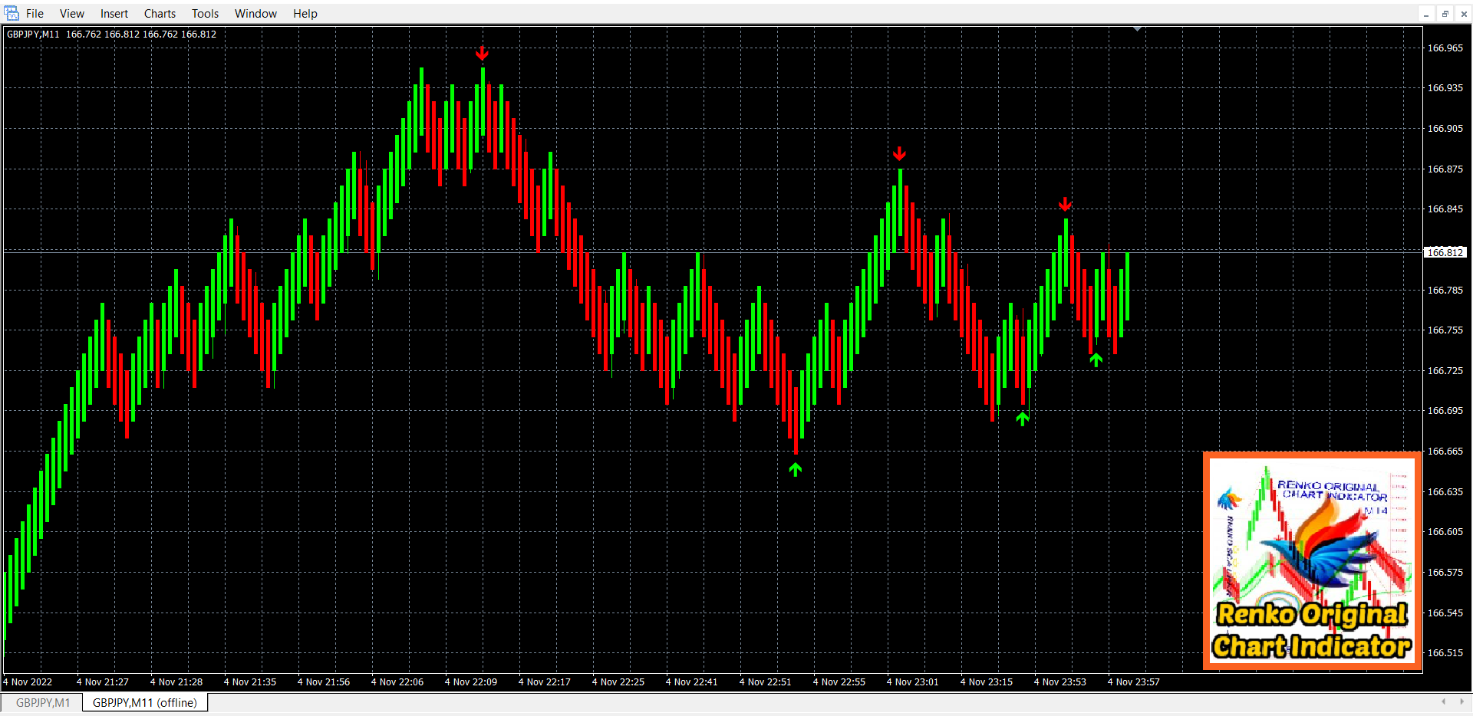Restore down the chart window
Screen dimensions: 1473x716
1445,14
